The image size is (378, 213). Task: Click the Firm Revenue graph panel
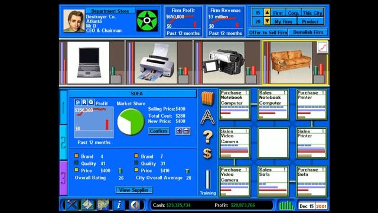pyautogui.click(x=226, y=22)
